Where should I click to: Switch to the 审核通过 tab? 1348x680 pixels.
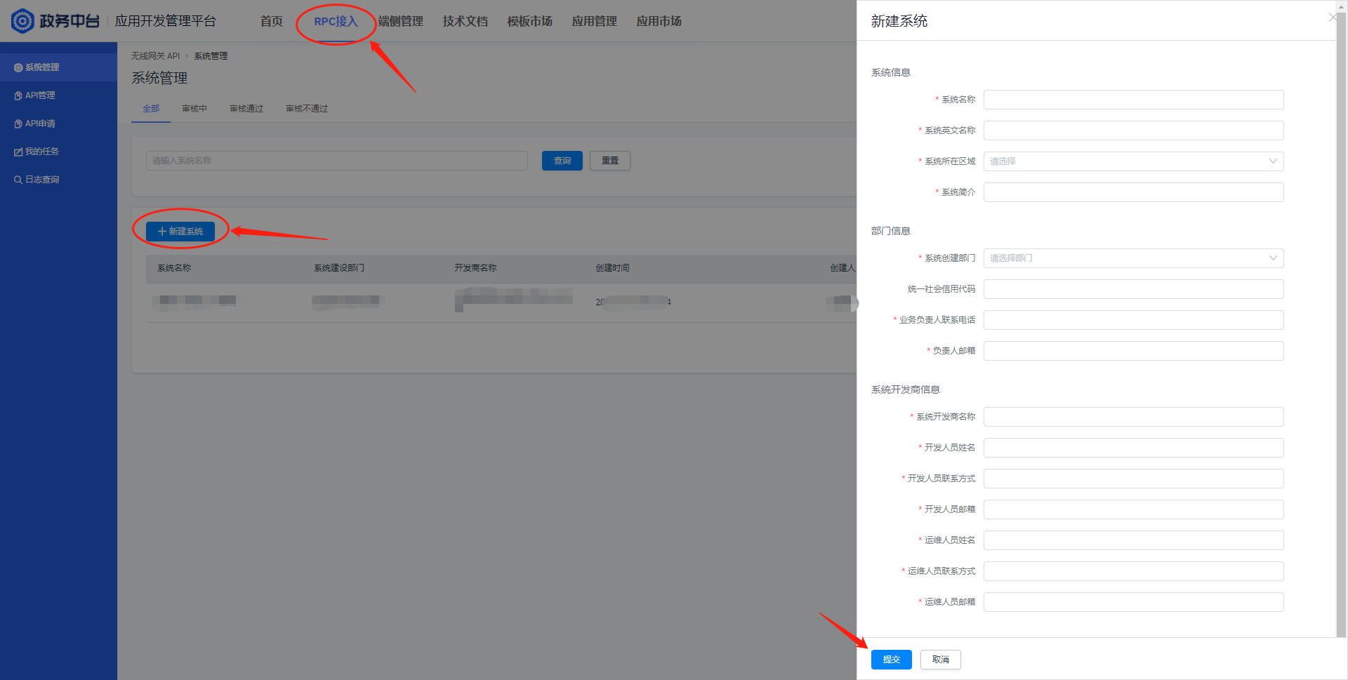[x=246, y=109]
